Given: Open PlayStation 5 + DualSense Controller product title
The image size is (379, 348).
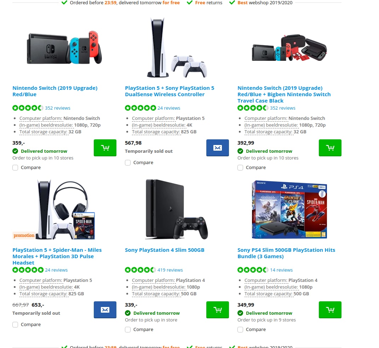Looking at the screenshot, I should click(x=170, y=91).
